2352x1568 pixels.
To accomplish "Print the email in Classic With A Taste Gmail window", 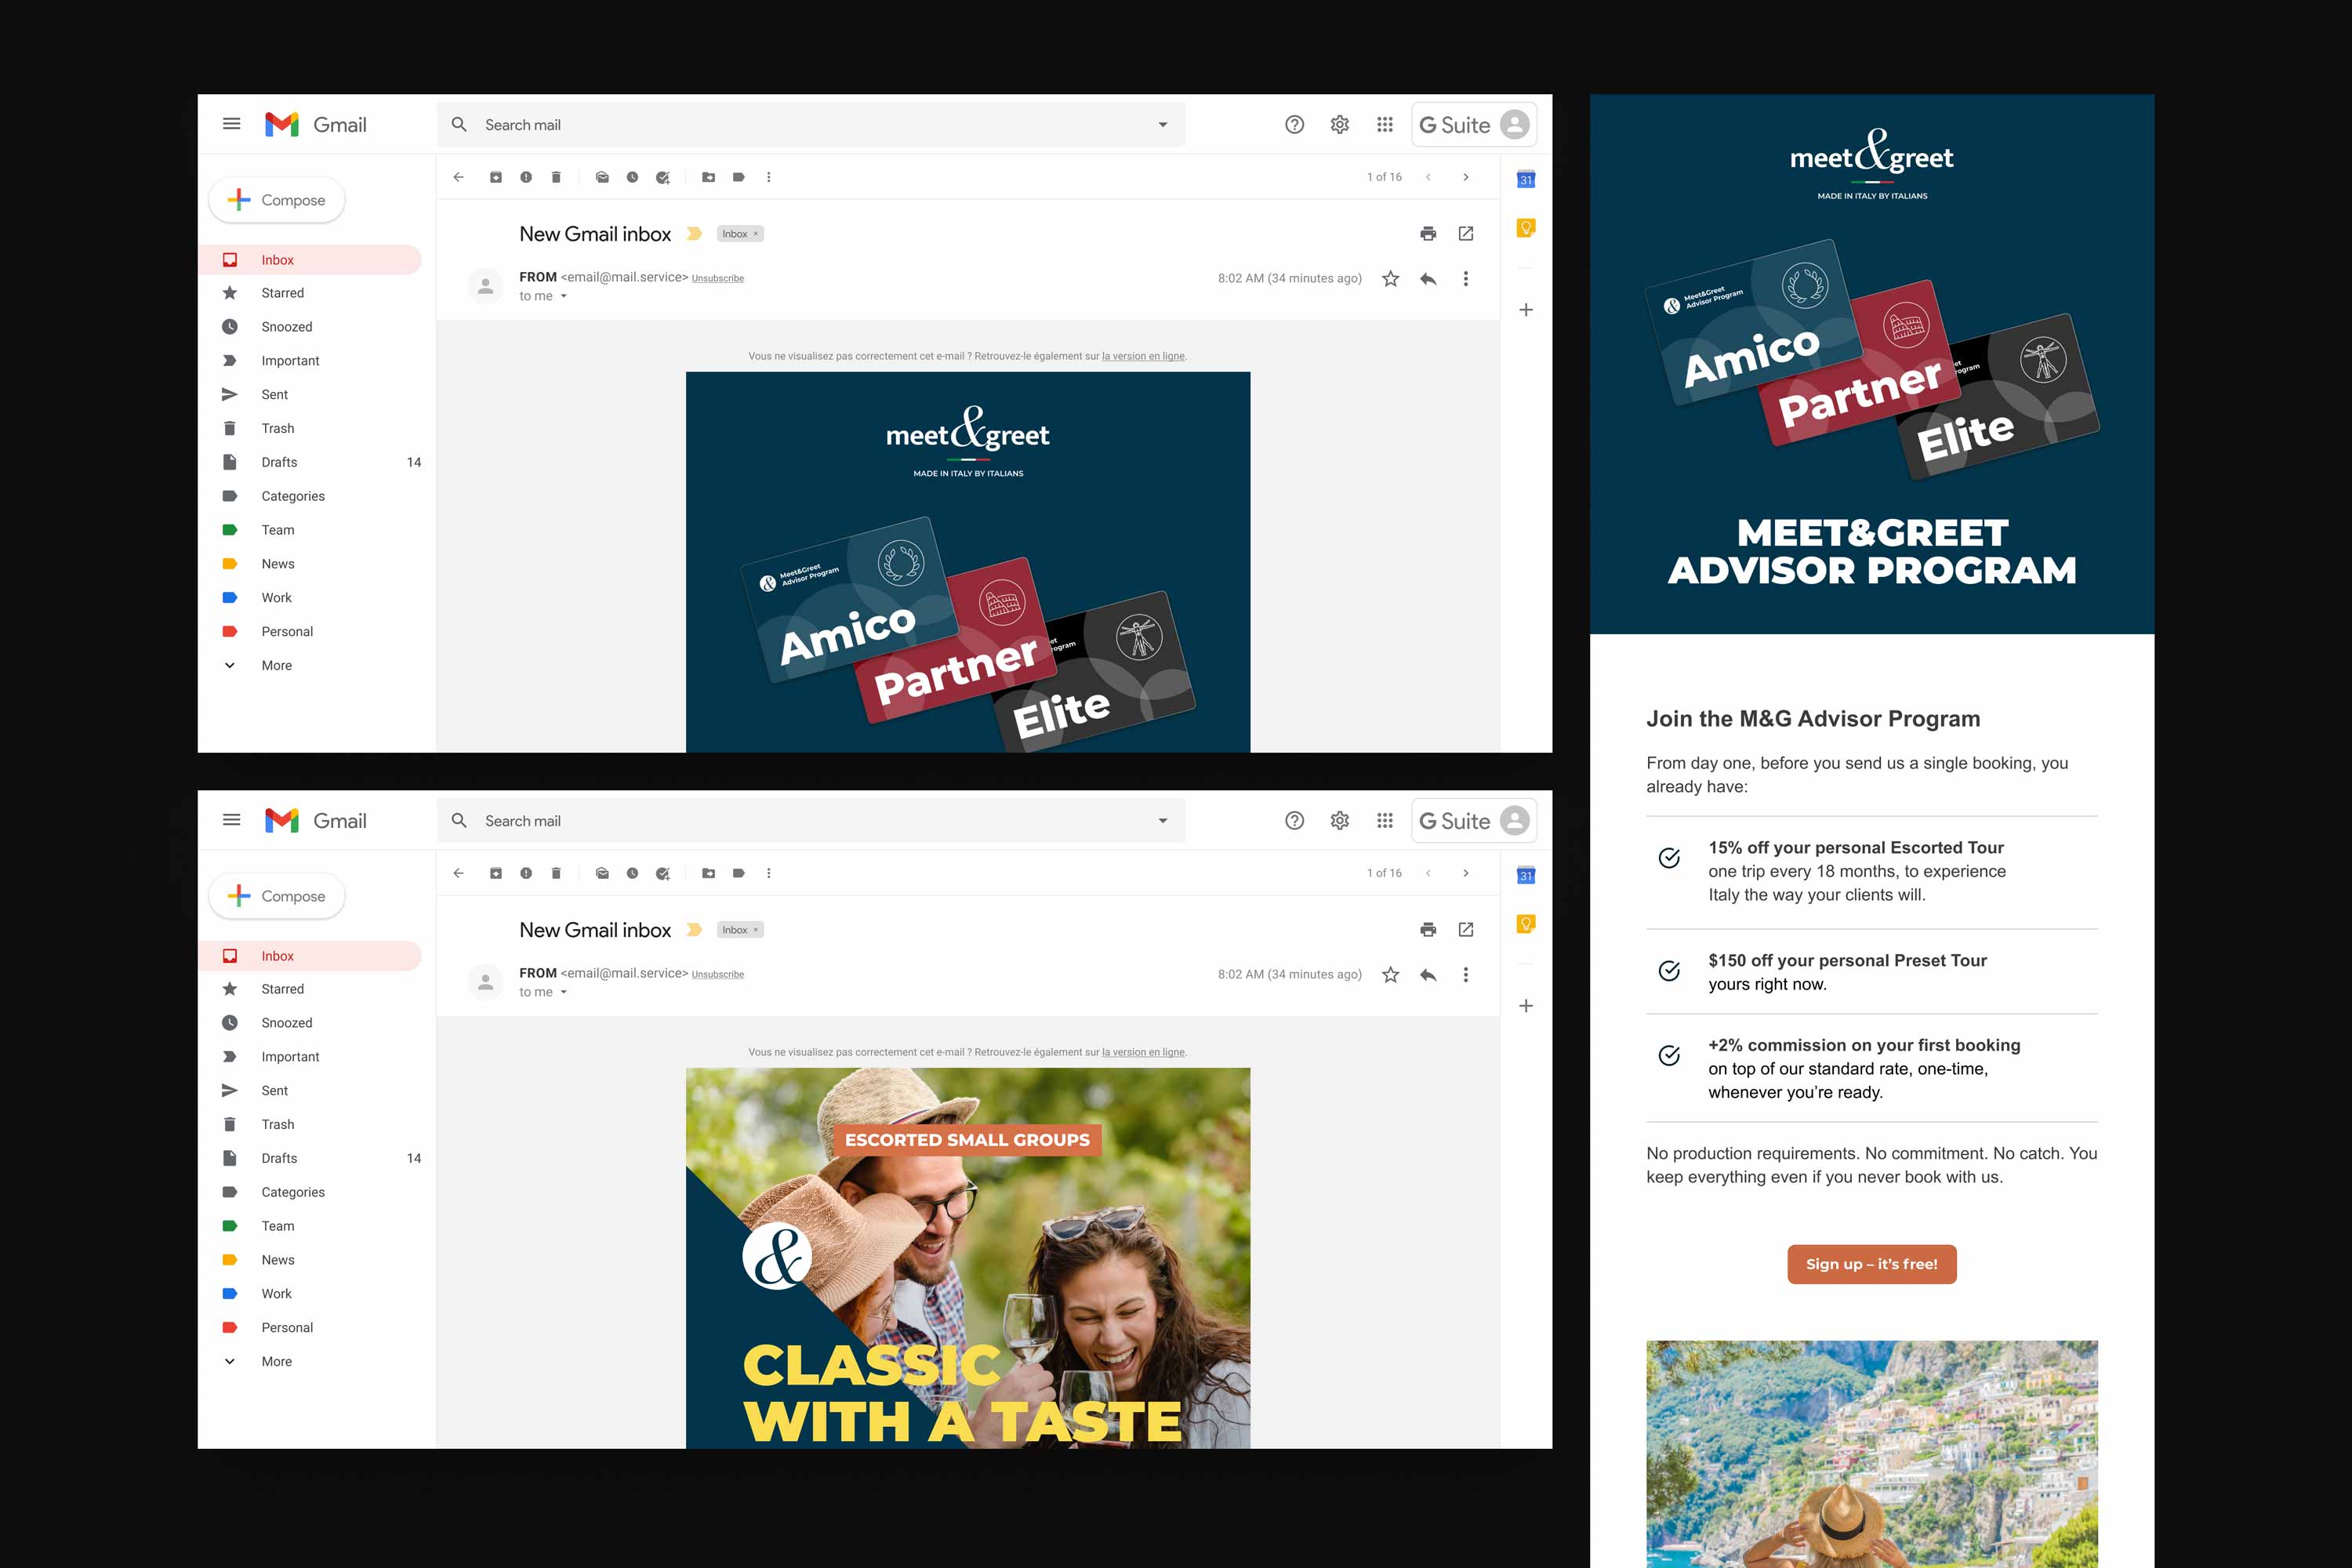I will 1428,929.
